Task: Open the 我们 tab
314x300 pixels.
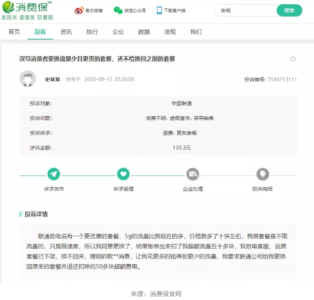Action: 196,32
